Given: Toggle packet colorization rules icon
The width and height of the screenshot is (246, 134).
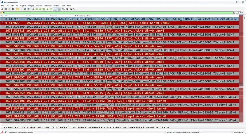Looking at the screenshot, I should coord(59,9).
